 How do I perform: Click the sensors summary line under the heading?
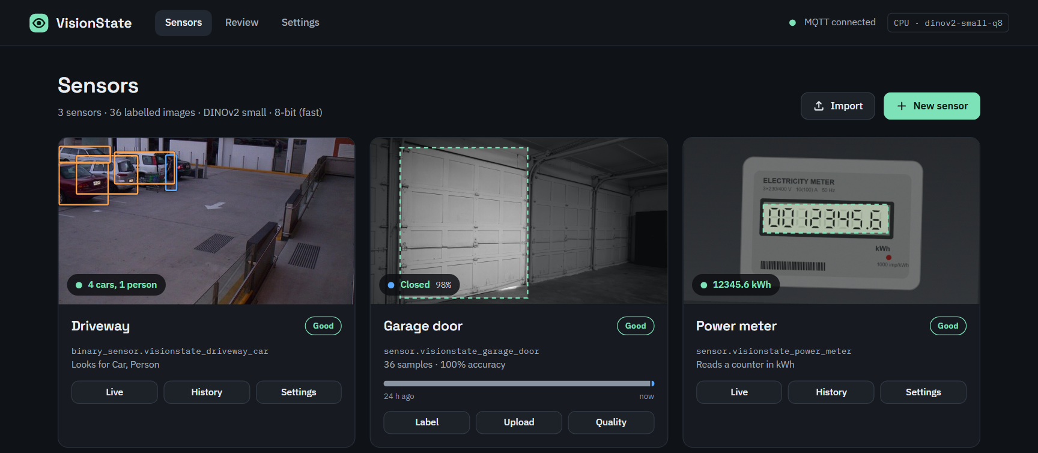[x=190, y=112]
